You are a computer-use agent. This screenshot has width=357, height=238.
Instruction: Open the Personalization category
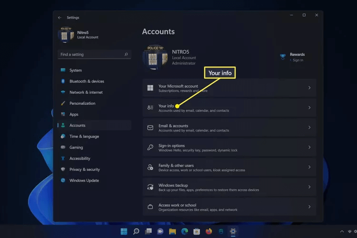coord(95,103)
